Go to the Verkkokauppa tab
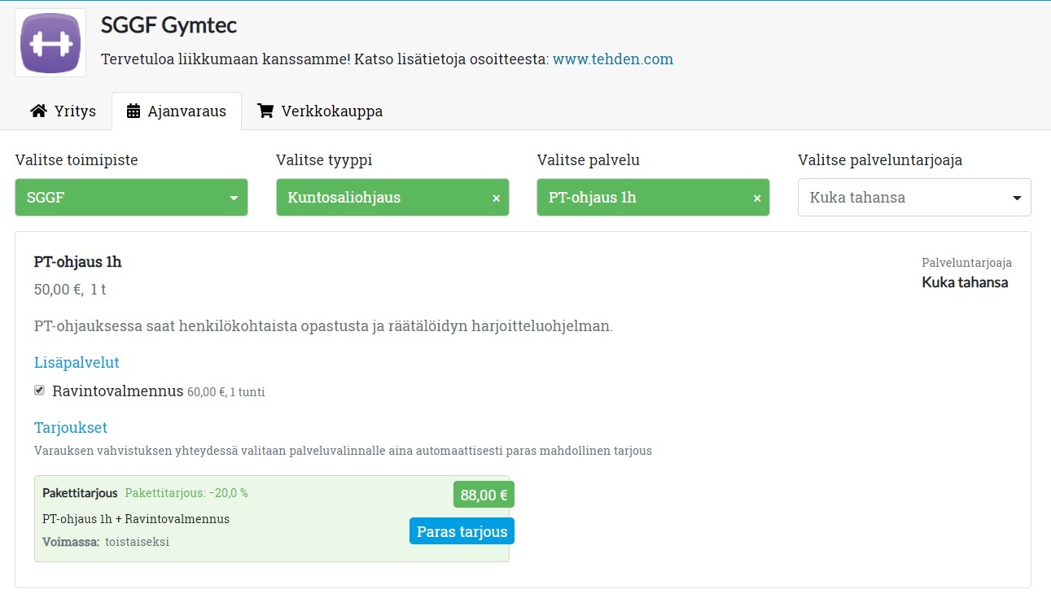Viewport: 1051px width, 598px height. [320, 111]
